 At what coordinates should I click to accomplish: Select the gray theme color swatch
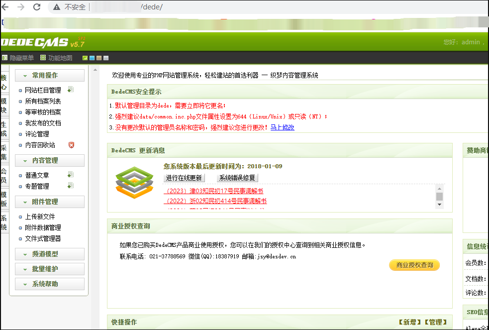pos(106,58)
